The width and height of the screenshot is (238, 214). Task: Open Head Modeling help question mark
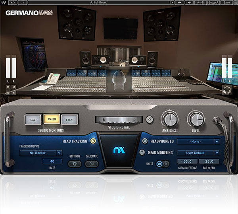click(x=142, y=152)
